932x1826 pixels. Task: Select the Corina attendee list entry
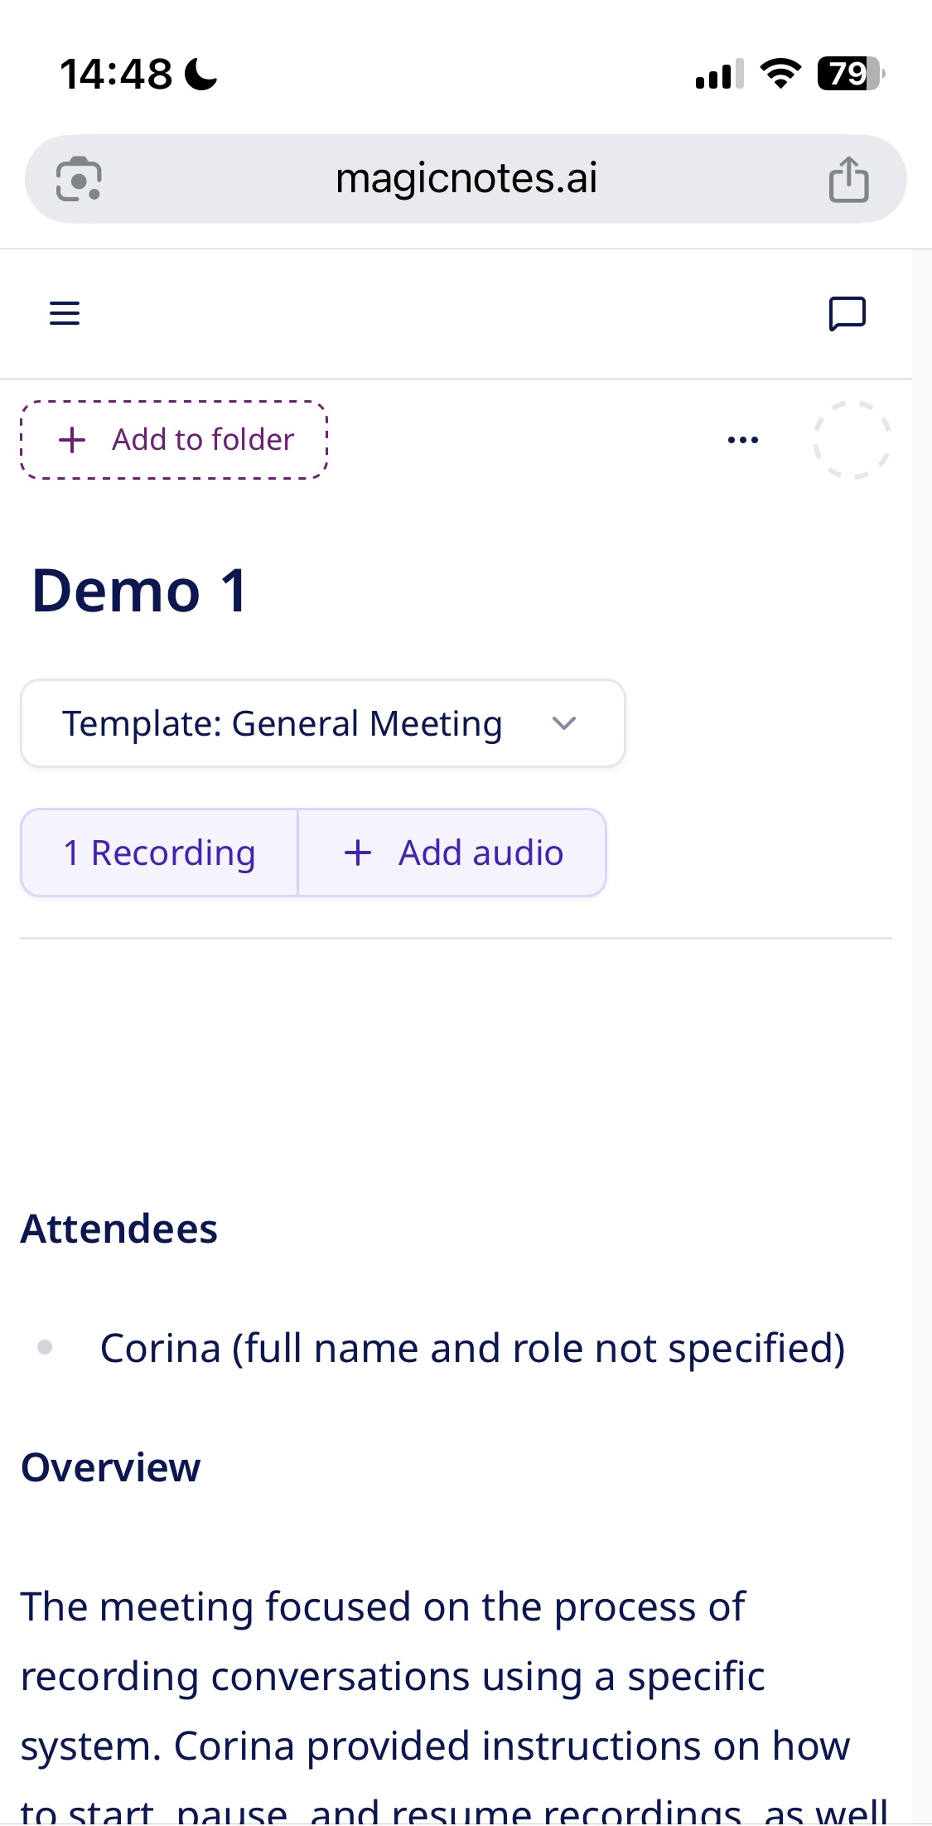[x=472, y=1348]
